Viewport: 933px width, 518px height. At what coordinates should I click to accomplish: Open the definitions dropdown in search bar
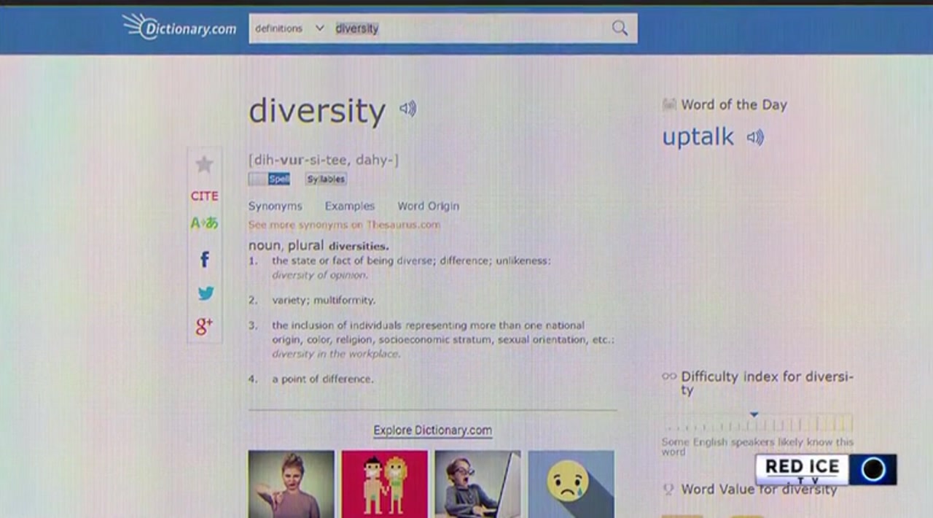pos(289,28)
